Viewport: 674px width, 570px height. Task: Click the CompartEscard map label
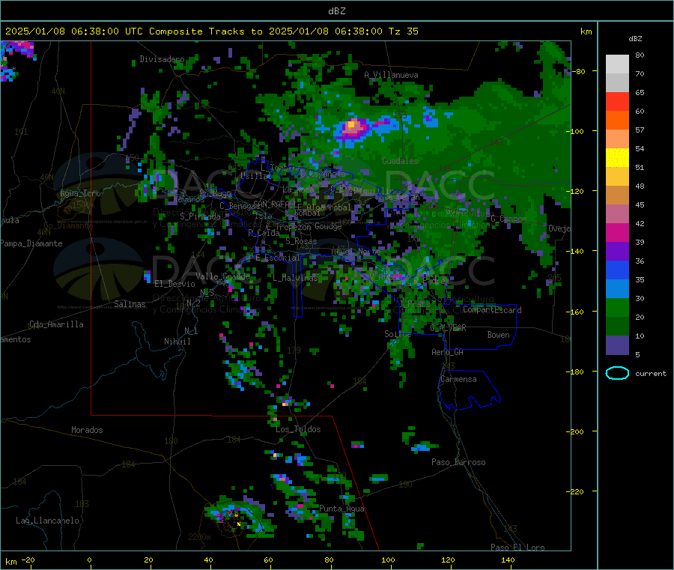pos(492,310)
